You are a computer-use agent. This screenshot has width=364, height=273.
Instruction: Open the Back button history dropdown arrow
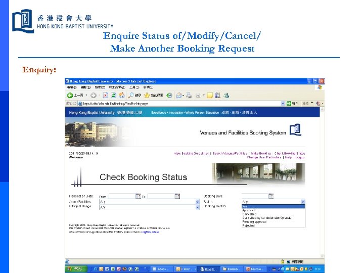(x=86, y=96)
